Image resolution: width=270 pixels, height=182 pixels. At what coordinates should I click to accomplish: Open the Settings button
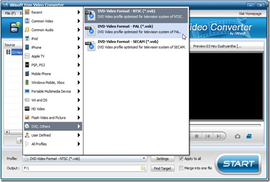pyautogui.click(x=162, y=158)
